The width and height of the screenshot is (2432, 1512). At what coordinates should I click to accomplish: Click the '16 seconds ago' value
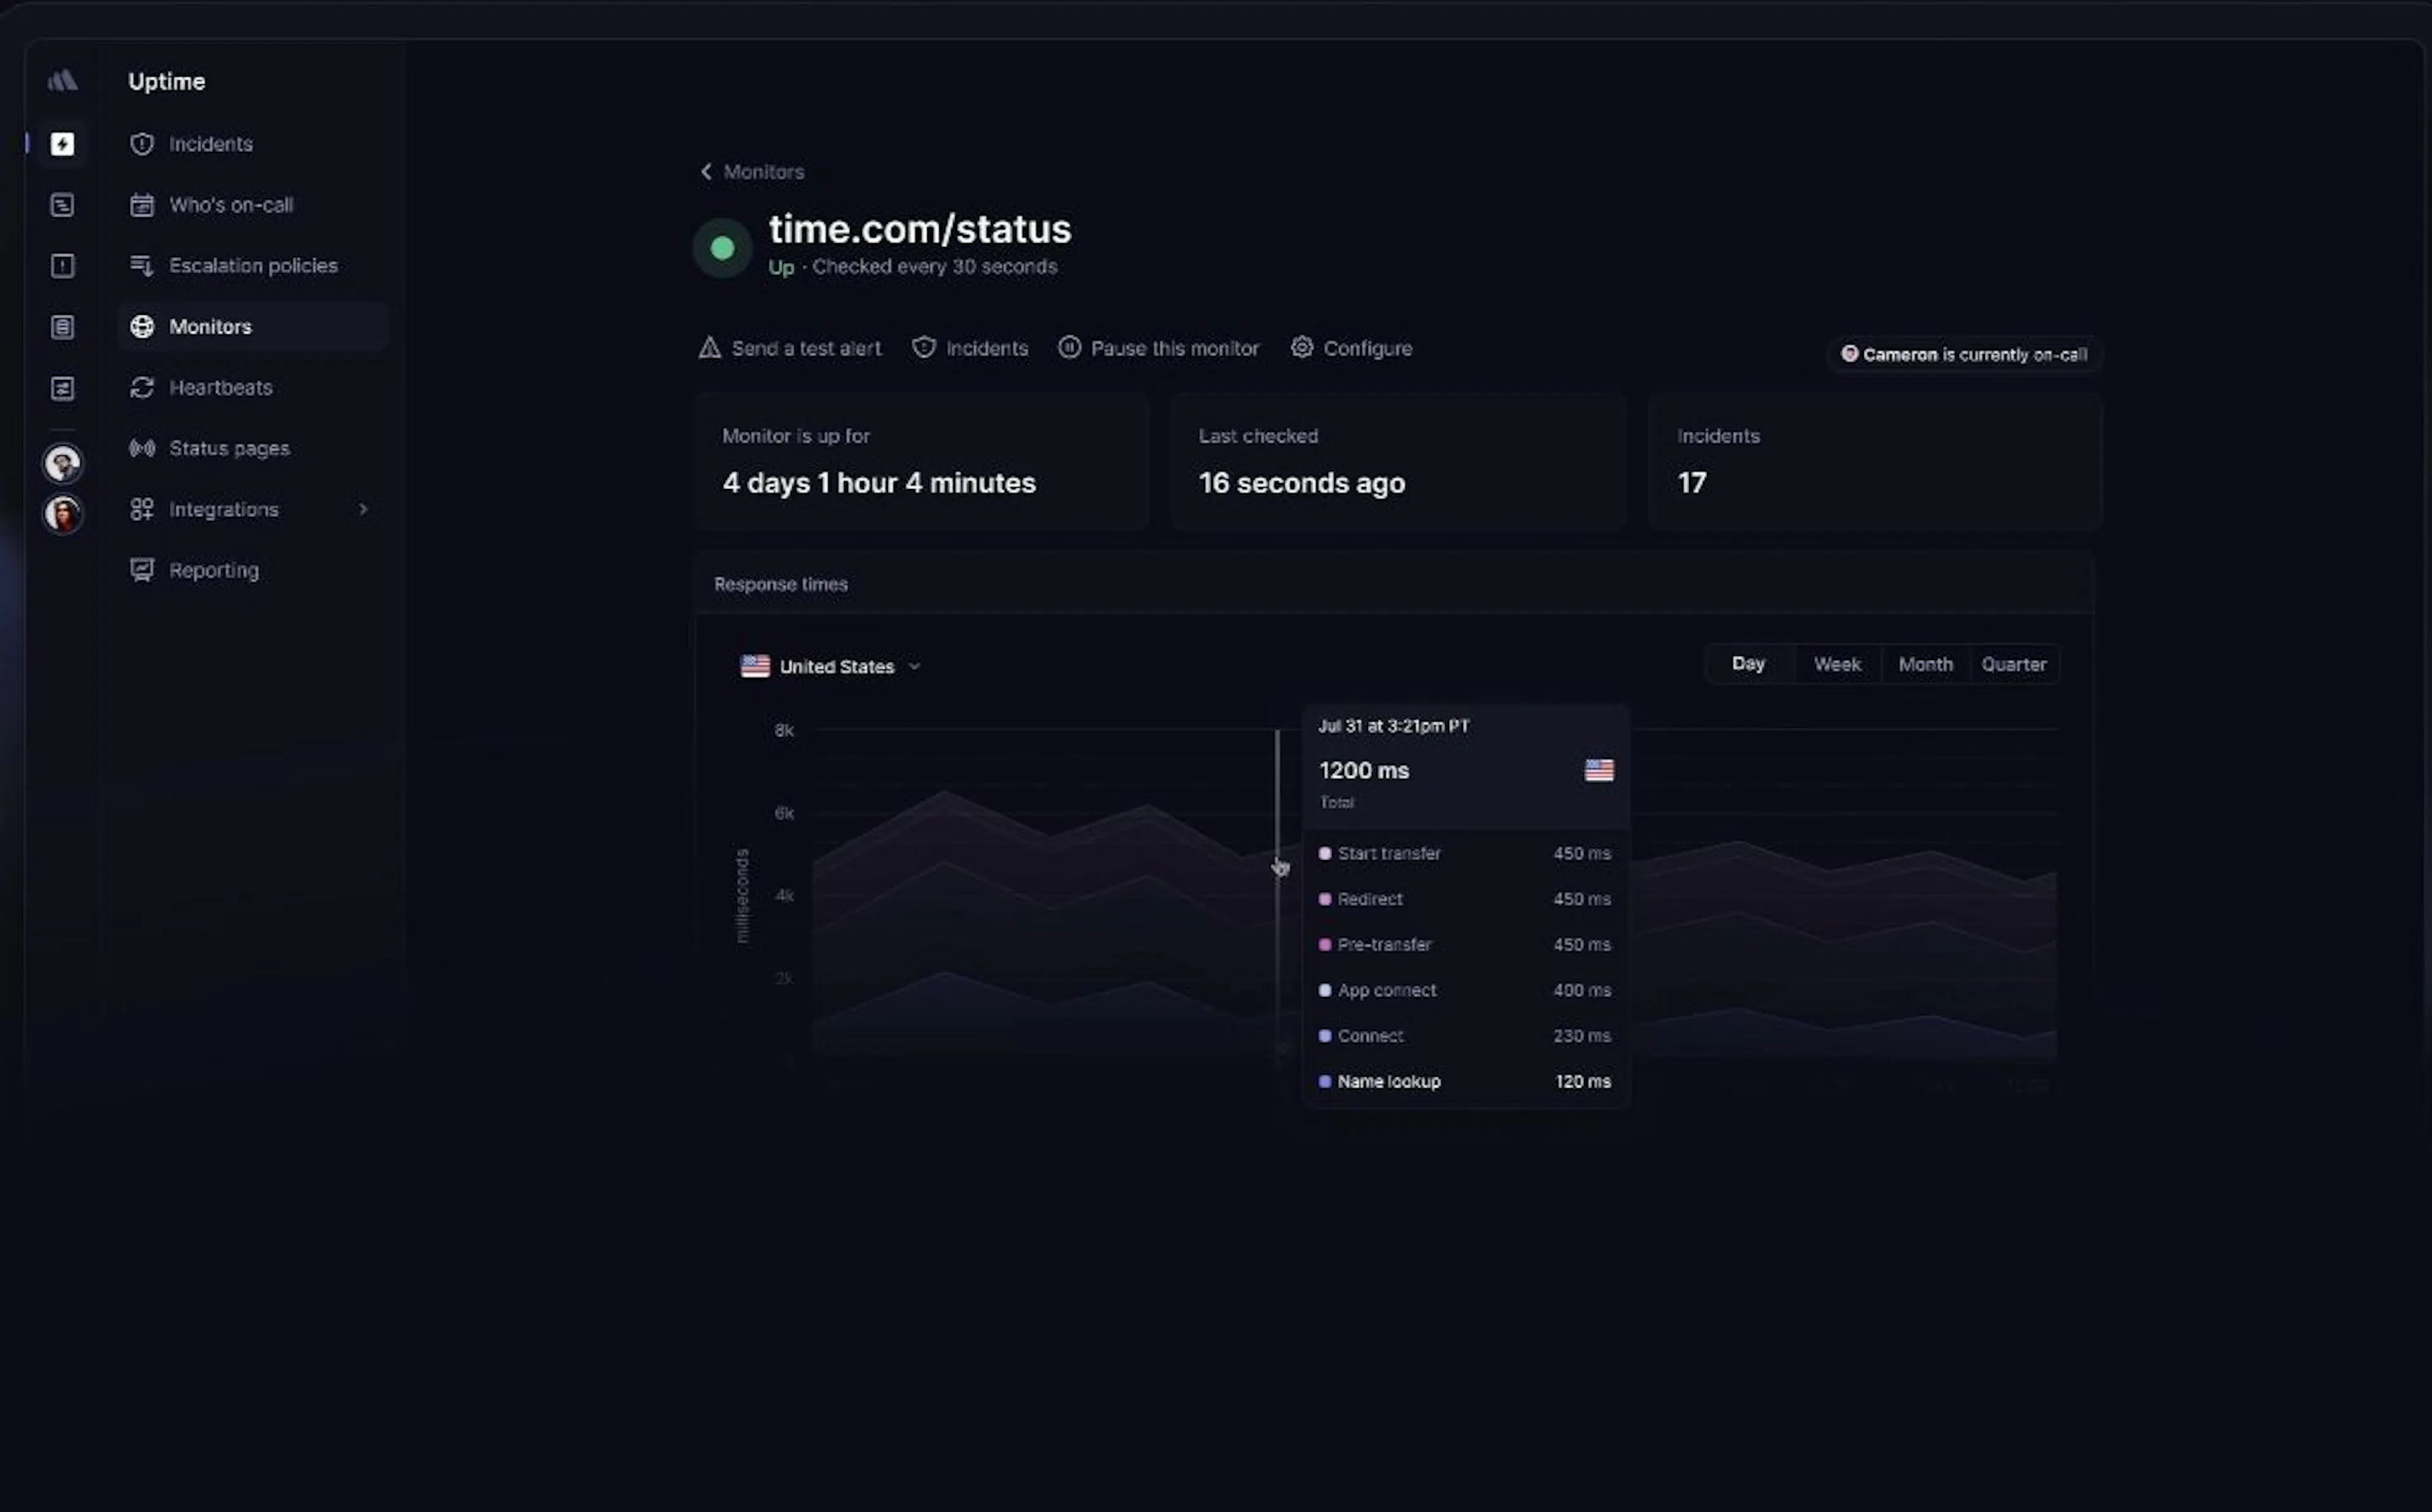[1301, 484]
